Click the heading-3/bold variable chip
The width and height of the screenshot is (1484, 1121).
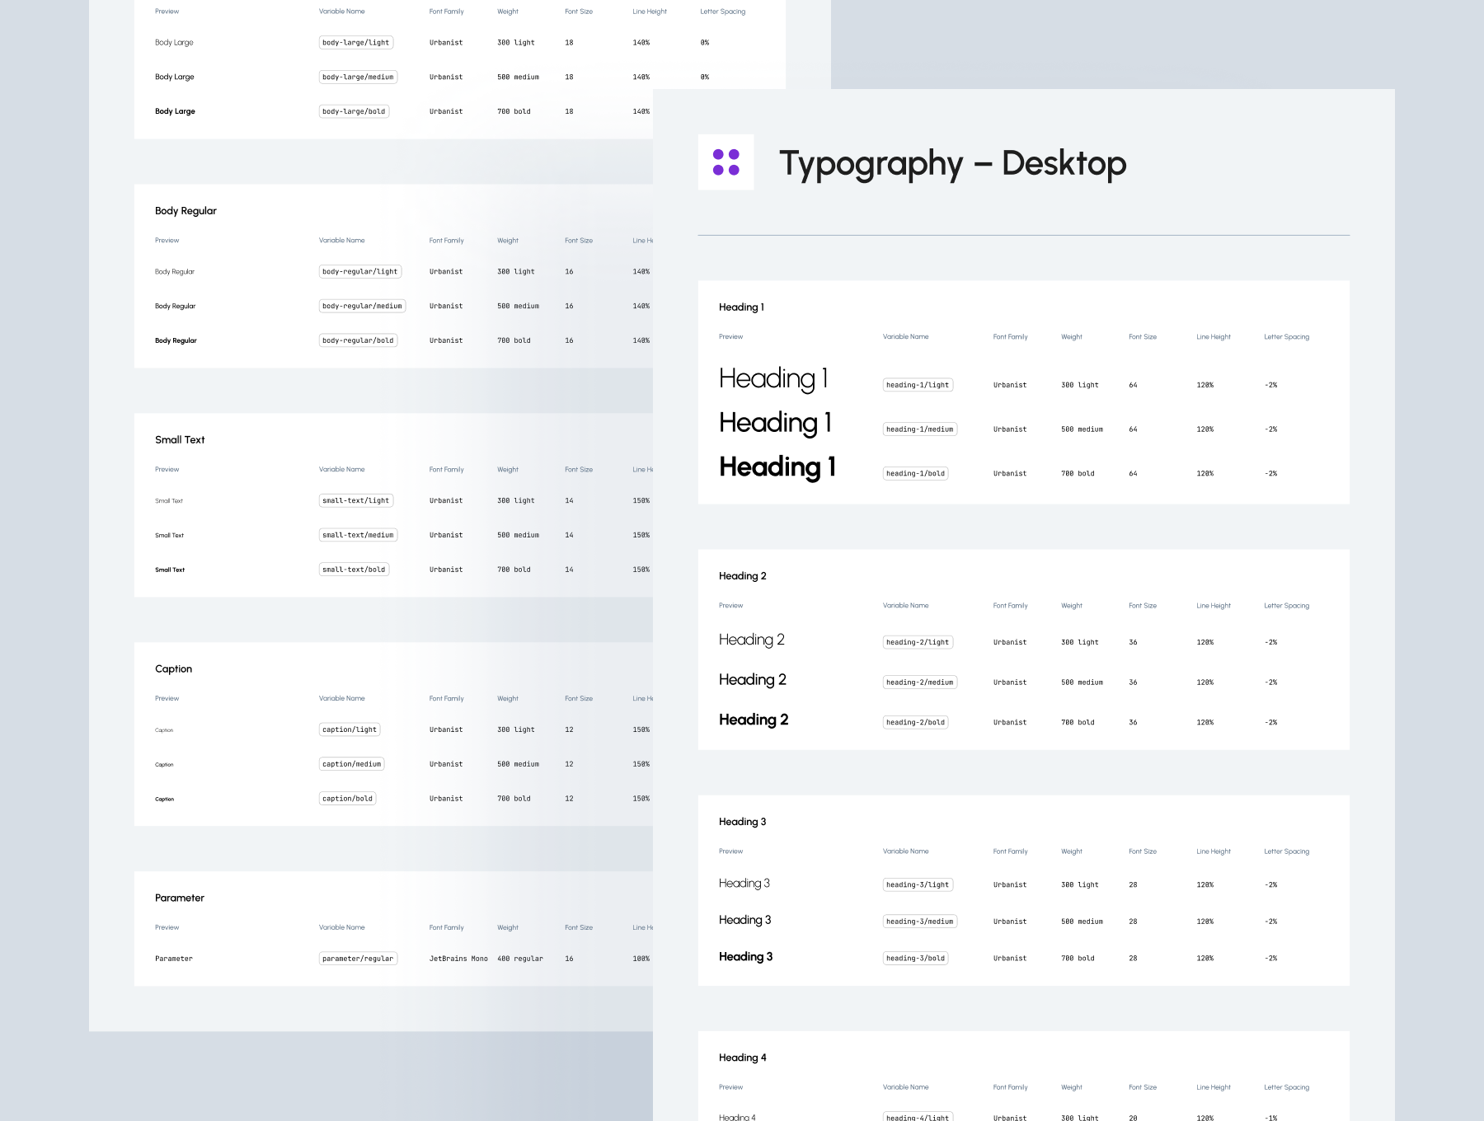click(915, 958)
